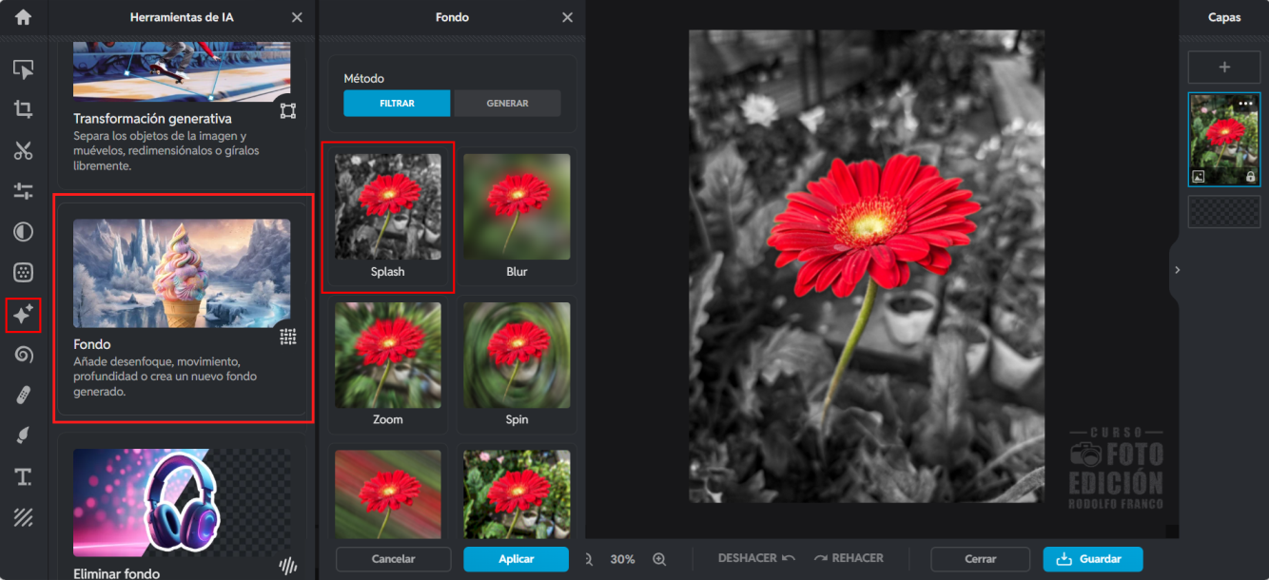Open the layer options three-dot menu
This screenshot has width=1269, height=580.
click(1245, 104)
